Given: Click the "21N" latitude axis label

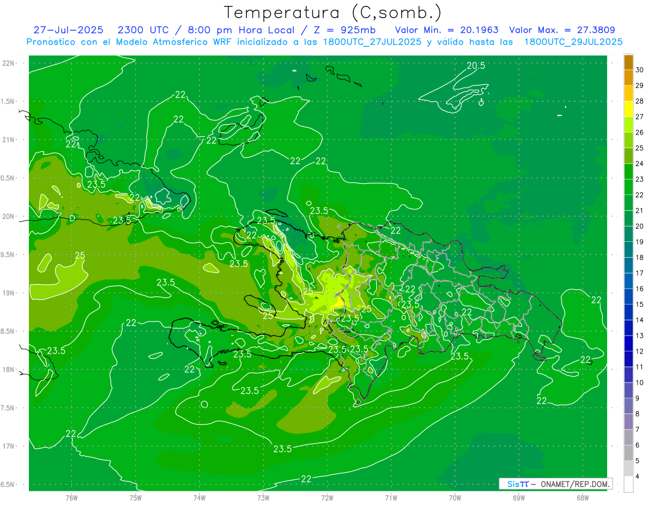Looking at the screenshot, I should click(x=8, y=140).
